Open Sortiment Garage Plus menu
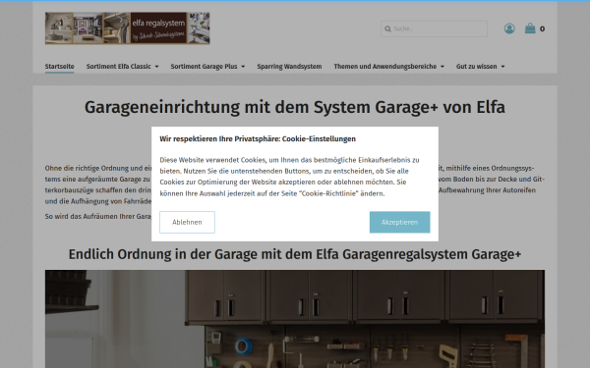This screenshot has width=590, height=368. pos(204,67)
